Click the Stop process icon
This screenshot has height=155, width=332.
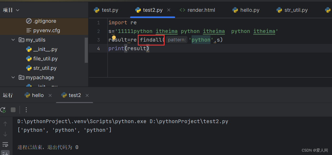tap(13, 110)
